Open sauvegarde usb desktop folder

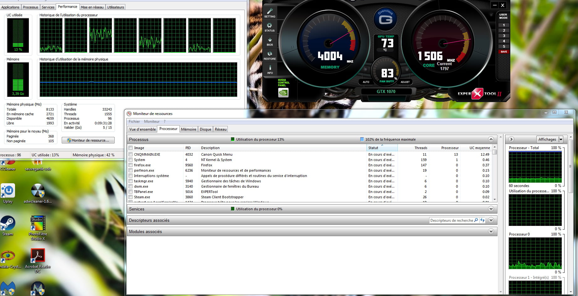38,165
